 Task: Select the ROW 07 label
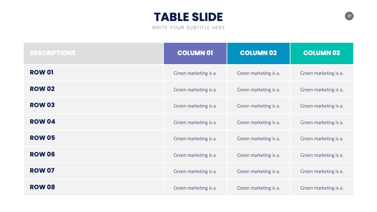42,171
